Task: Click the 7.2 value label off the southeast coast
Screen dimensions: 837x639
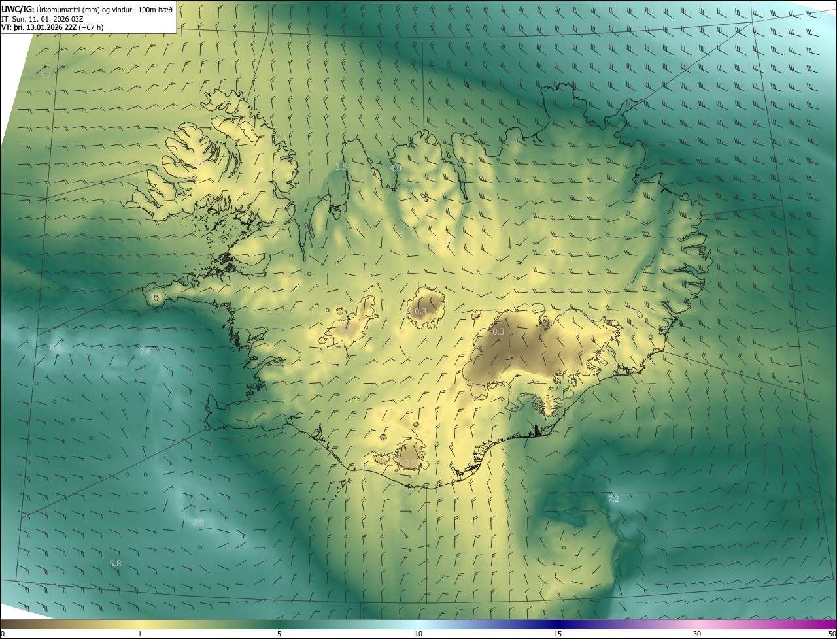Action: [x=613, y=499]
